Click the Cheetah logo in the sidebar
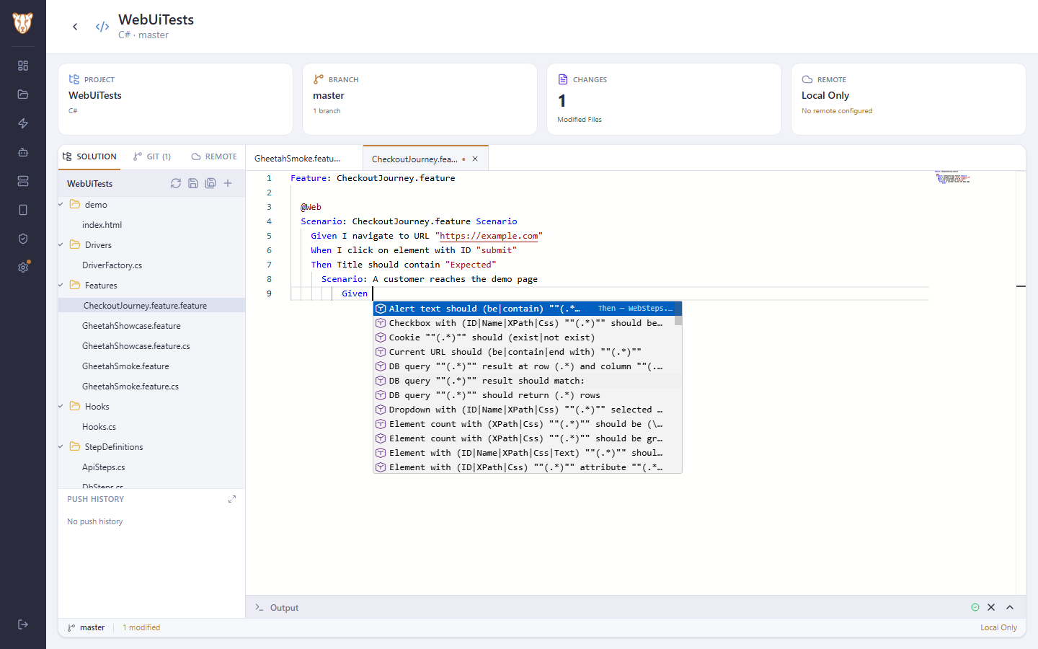Screen dimensions: 1038x649 23,23
